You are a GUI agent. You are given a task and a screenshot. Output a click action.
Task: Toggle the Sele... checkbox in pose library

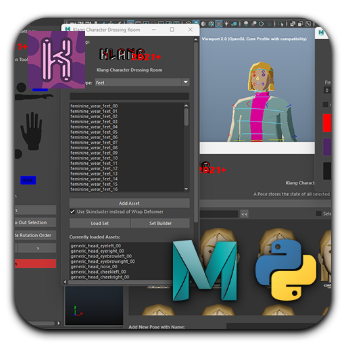click(x=318, y=214)
